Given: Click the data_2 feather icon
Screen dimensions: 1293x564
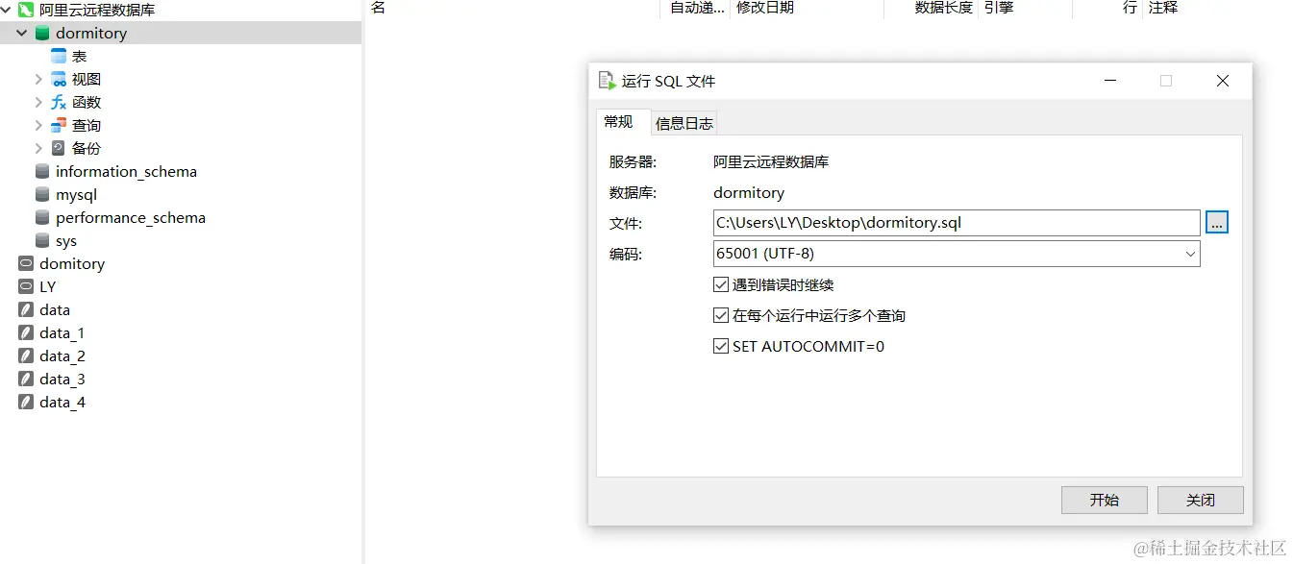Looking at the screenshot, I should coord(26,356).
